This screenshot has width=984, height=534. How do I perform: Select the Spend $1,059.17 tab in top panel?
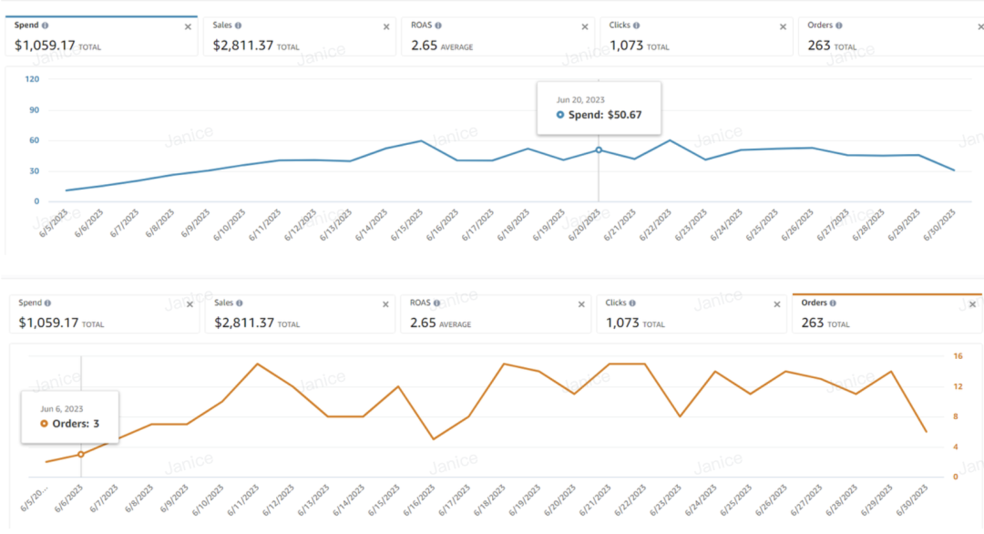[101, 36]
